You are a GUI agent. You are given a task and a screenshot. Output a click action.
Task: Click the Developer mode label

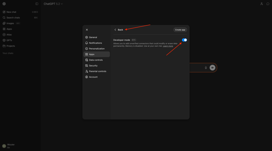pyautogui.click(x=121, y=40)
